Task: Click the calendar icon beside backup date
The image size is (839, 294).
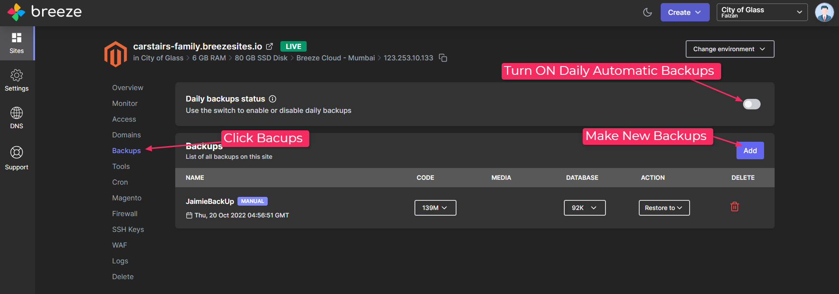Action: coord(189,215)
